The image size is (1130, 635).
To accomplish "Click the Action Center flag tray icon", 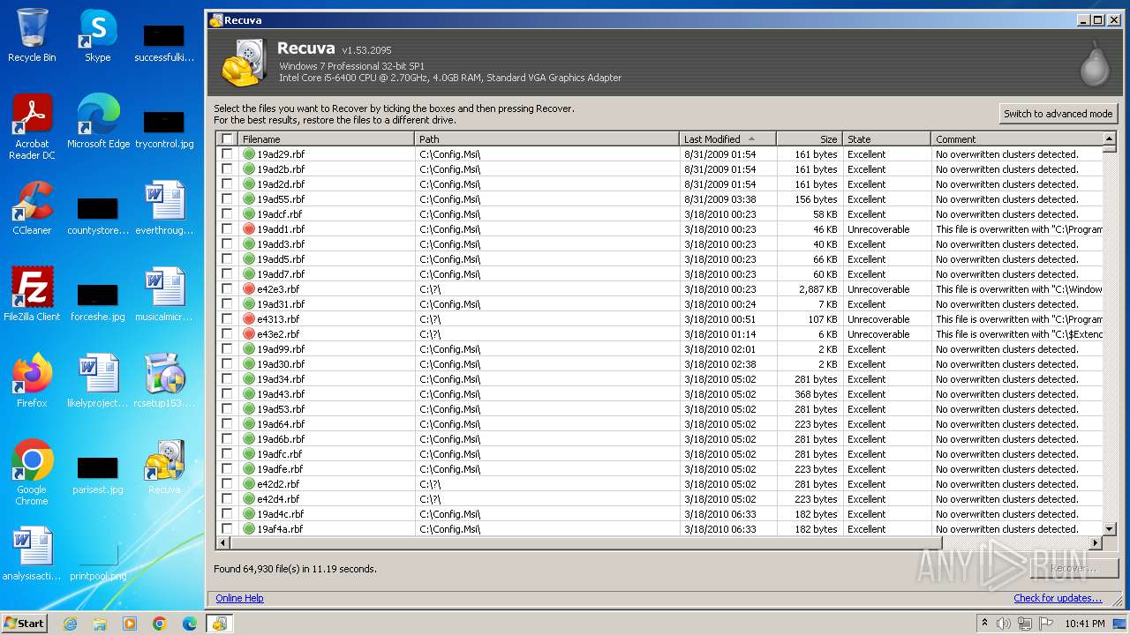I will point(1046,624).
